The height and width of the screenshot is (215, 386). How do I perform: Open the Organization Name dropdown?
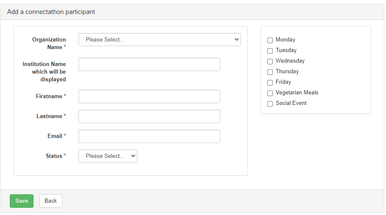coord(159,39)
